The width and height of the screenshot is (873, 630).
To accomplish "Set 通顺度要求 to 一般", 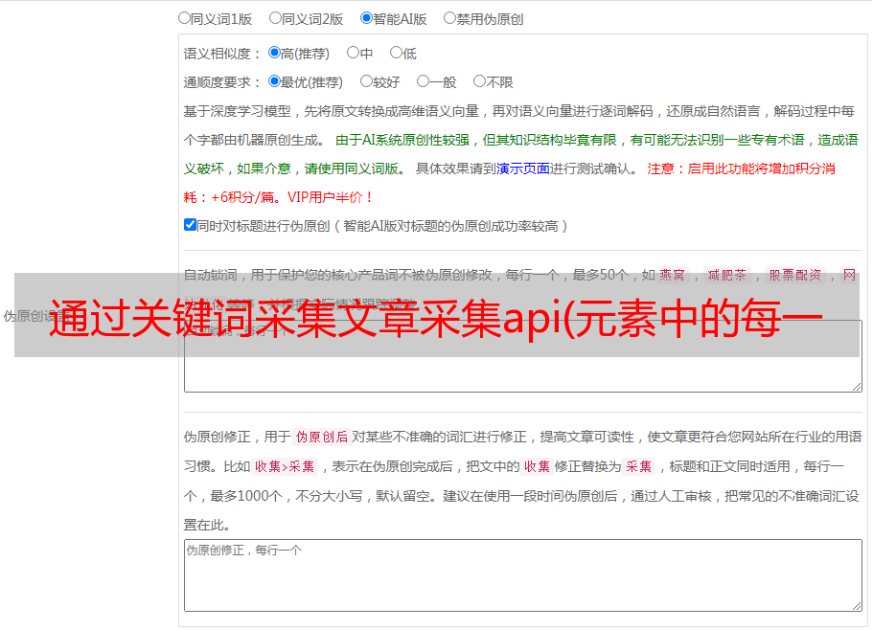I will pos(424,81).
